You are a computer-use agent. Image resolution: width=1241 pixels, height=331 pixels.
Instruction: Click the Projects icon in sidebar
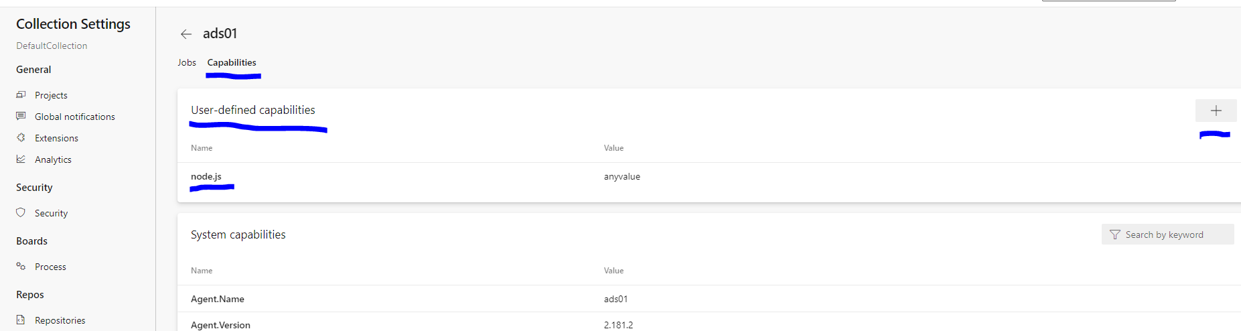21,95
